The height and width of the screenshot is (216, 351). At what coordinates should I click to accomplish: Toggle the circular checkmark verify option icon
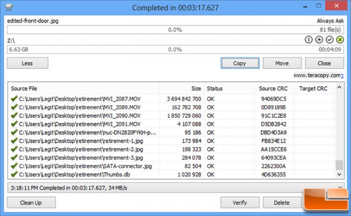click(330, 40)
